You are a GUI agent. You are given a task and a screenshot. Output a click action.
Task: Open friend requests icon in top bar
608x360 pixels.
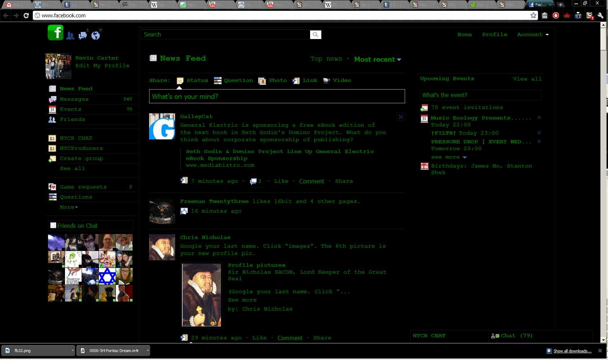(70, 35)
